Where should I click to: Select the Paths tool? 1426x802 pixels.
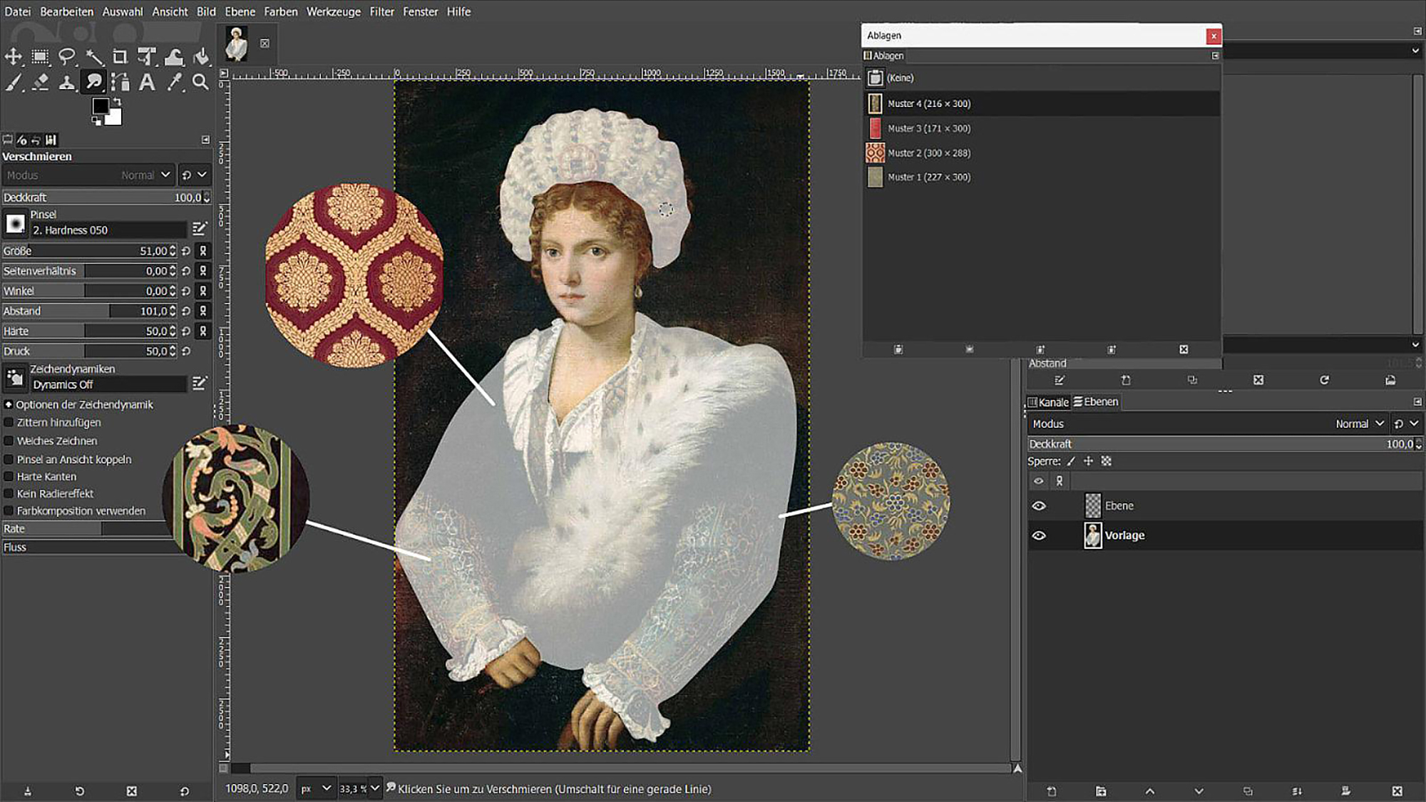pos(120,83)
